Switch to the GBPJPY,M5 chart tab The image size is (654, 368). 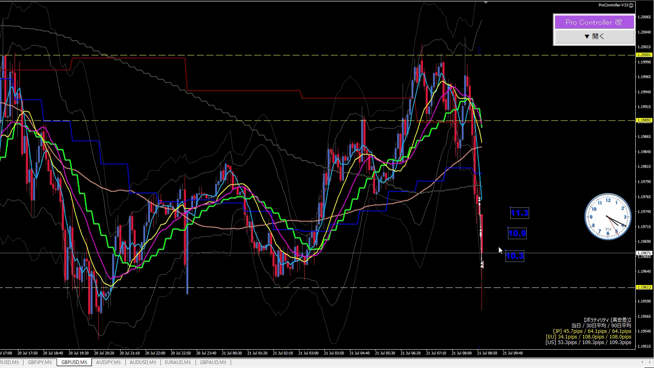(x=40, y=362)
